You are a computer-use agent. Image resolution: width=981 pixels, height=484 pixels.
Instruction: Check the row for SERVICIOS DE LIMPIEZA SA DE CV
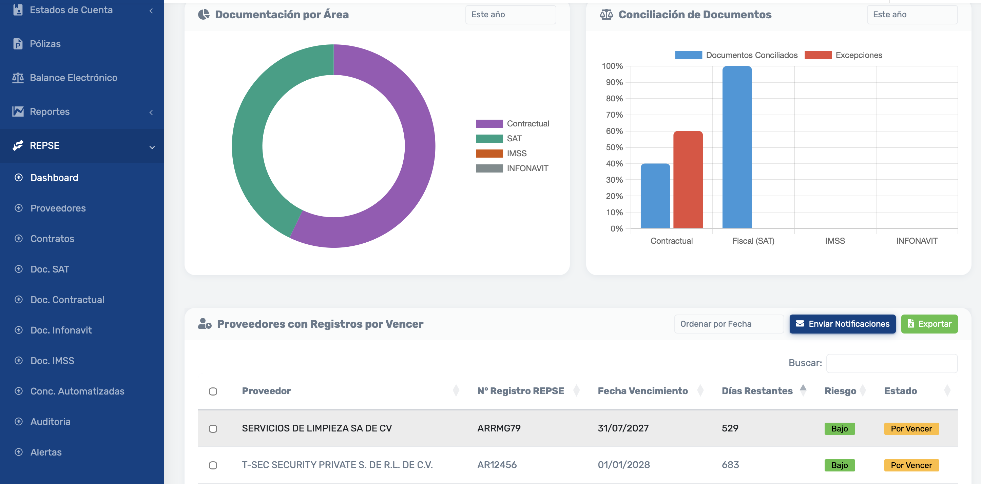[x=213, y=428]
